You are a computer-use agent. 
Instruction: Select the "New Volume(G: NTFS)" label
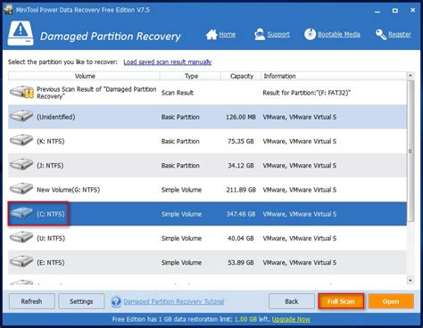[69, 190]
